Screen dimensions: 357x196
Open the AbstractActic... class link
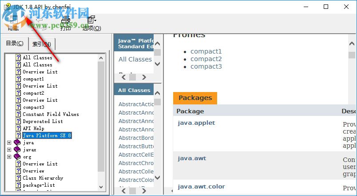click(136, 104)
